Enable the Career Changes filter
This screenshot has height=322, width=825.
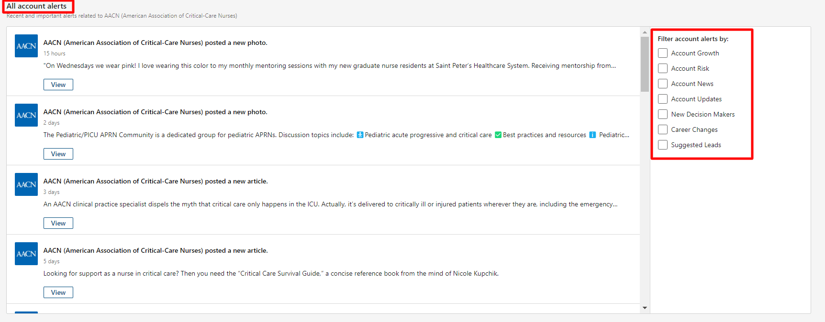[x=663, y=129]
